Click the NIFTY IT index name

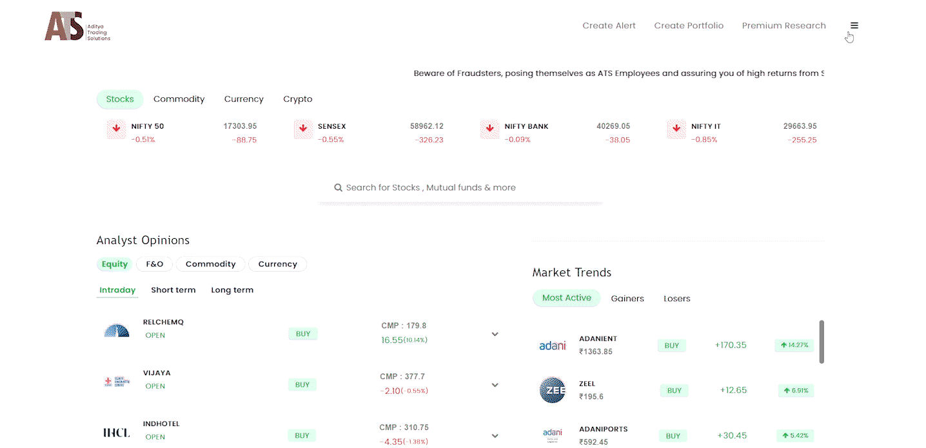coord(707,126)
